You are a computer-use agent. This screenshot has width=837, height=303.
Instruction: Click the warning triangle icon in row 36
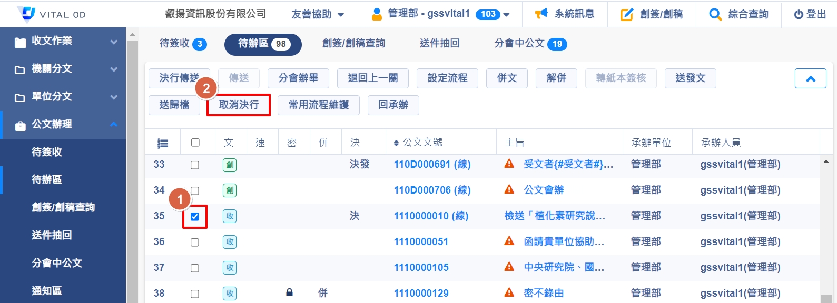509,241
